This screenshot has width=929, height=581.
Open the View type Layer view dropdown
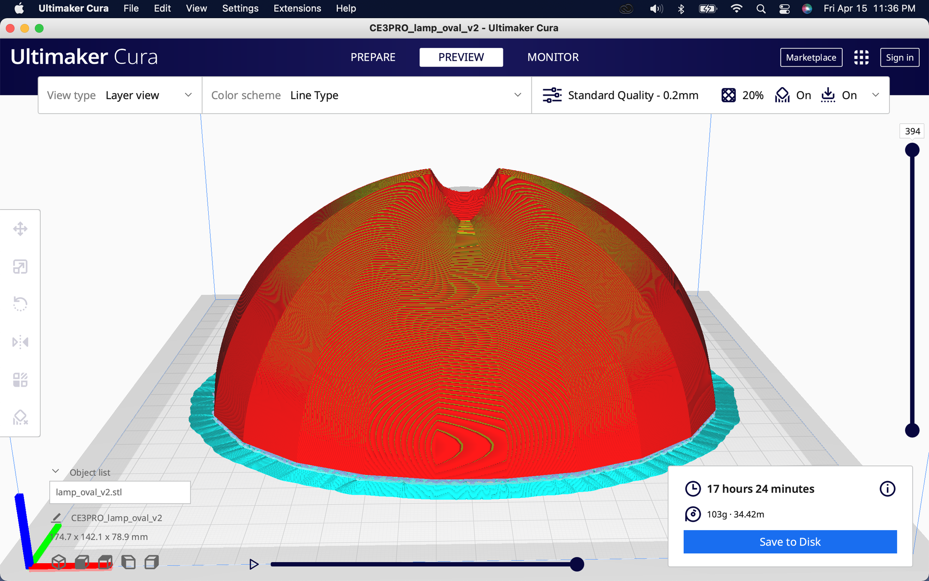pyautogui.click(x=147, y=95)
